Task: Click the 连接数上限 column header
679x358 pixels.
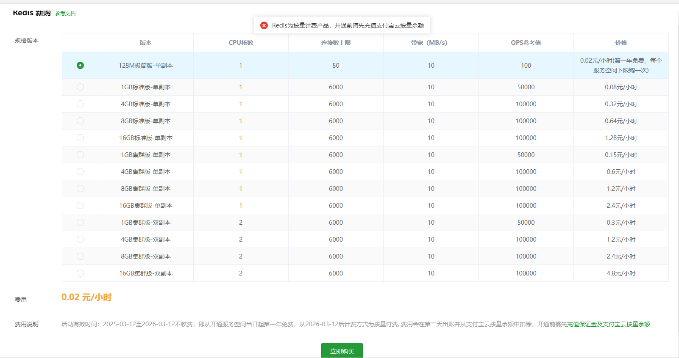Action: 336,43
